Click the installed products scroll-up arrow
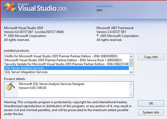This screenshot has width=167, height=119. coord(131,56)
